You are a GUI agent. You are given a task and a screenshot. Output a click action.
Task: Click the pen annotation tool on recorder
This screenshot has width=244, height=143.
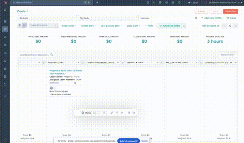[112, 112]
